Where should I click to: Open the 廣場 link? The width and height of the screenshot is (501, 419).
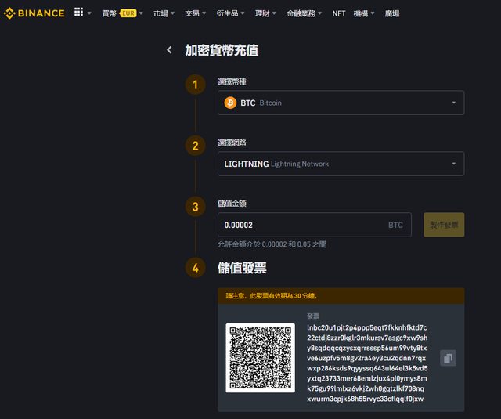pyautogui.click(x=392, y=13)
